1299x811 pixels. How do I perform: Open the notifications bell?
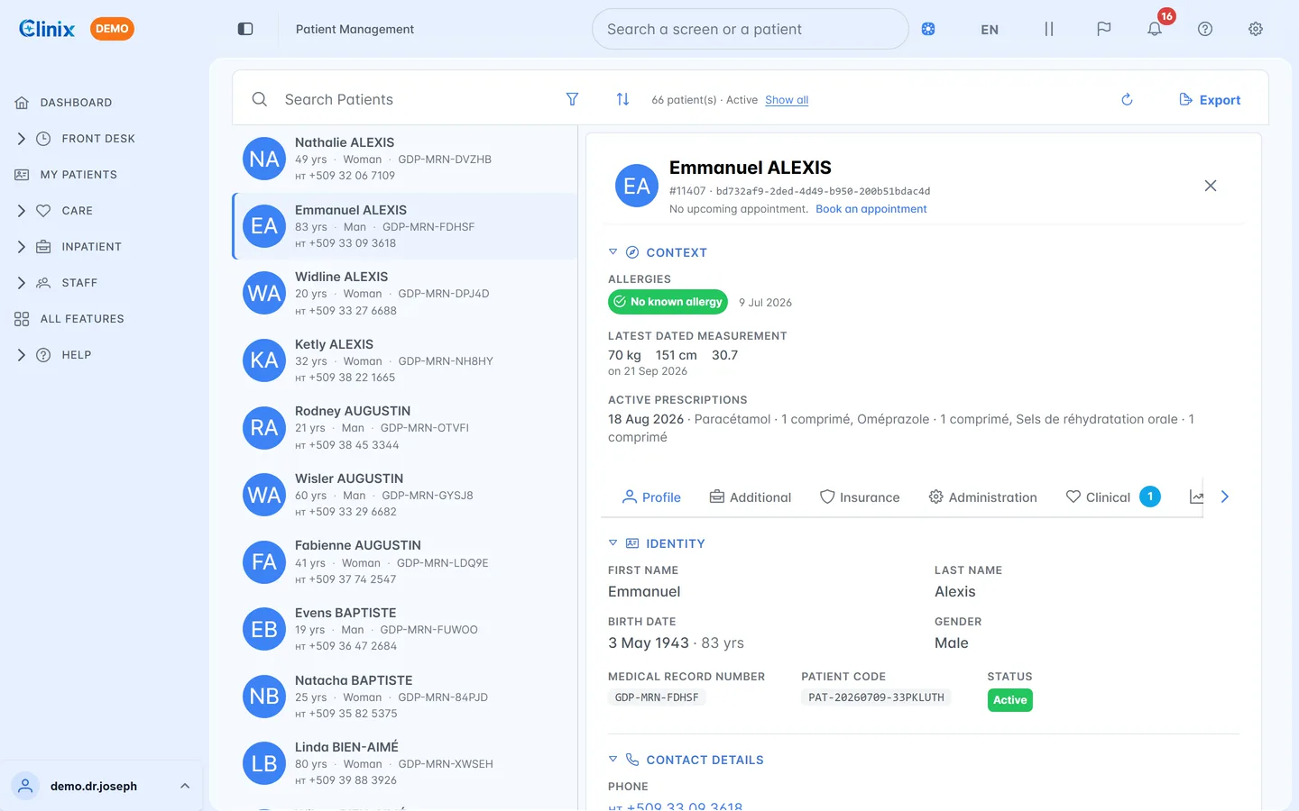(x=1155, y=29)
